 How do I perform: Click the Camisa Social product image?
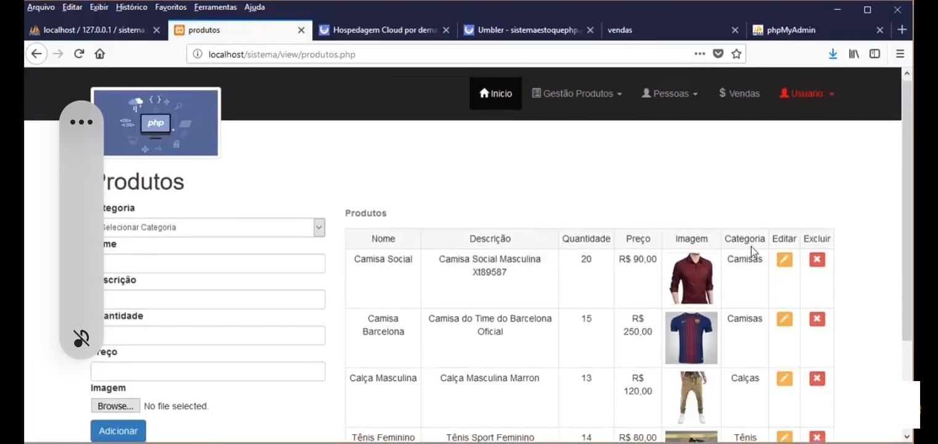[691, 278]
